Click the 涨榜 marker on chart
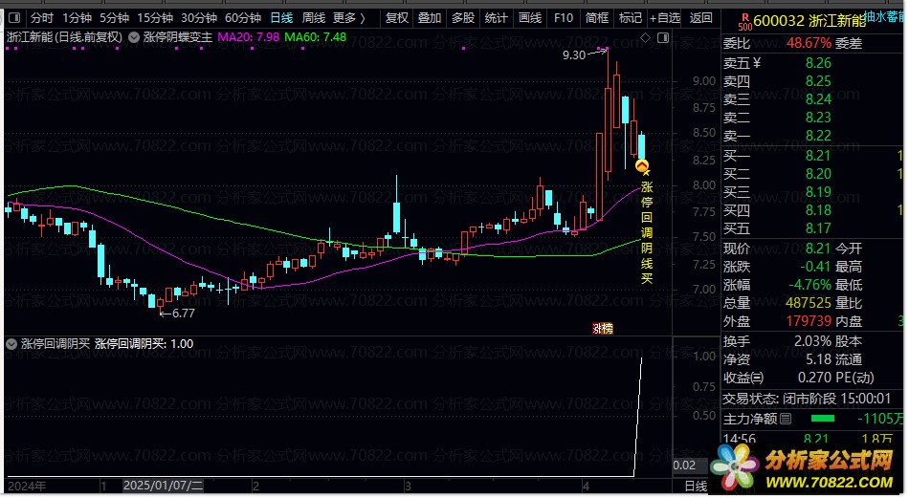Screen dimensions: 909x498 [602, 328]
